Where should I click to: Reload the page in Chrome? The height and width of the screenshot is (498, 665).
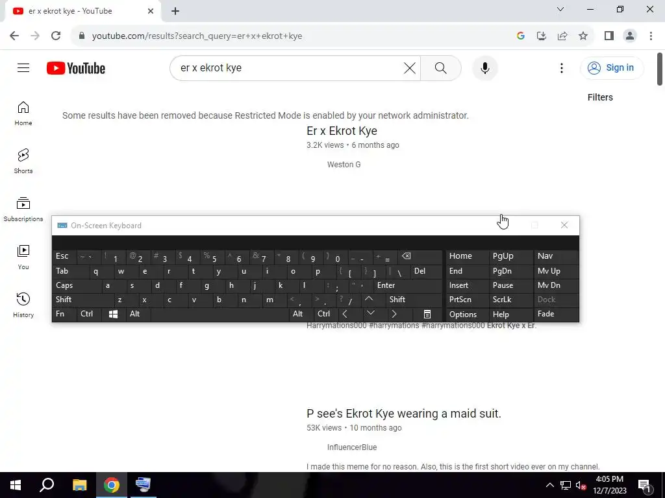tap(56, 36)
